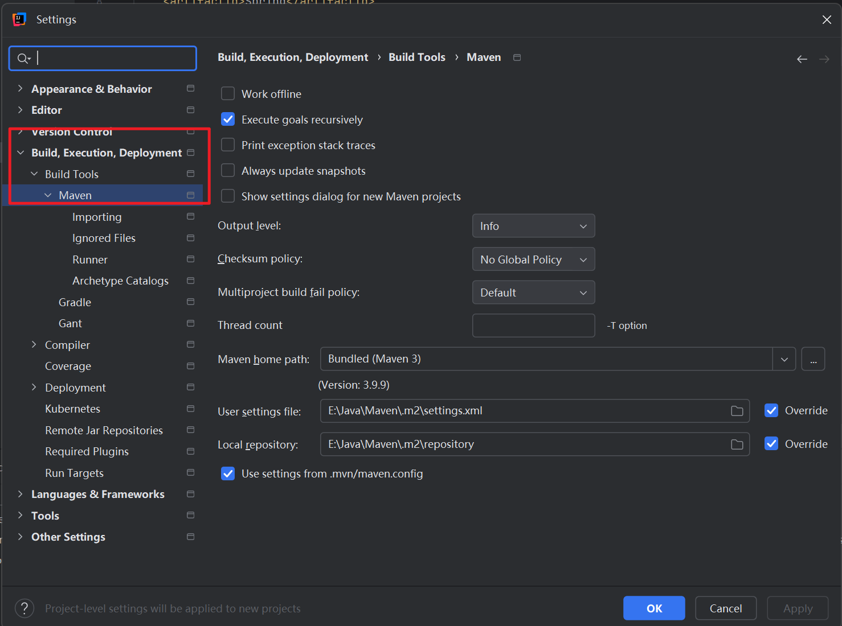Open Multiproject build fail policy dropdown

point(534,293)
